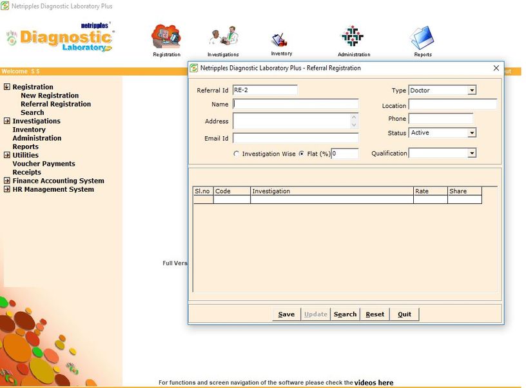Open Search under Registration in sidebar
526x388 pixels.
click(32, 112)
